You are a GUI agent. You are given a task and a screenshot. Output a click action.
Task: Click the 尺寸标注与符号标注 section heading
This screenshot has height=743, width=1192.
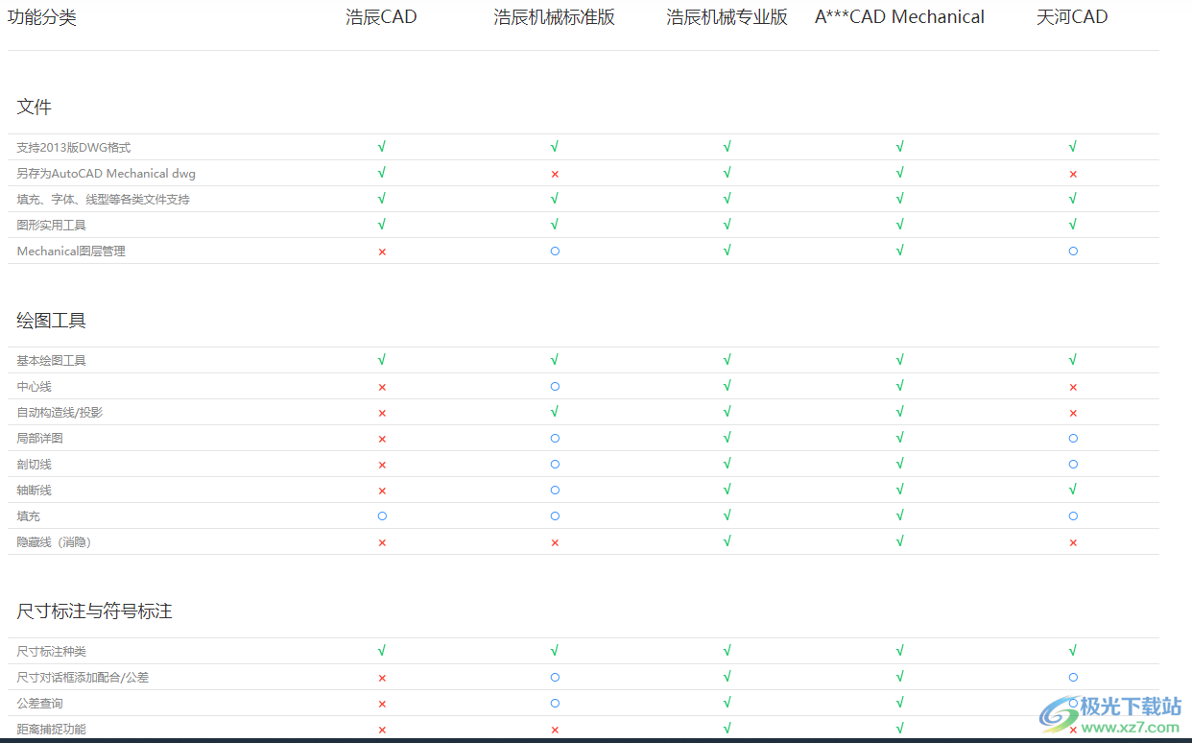pyautogui.click(x=95, y=611)
